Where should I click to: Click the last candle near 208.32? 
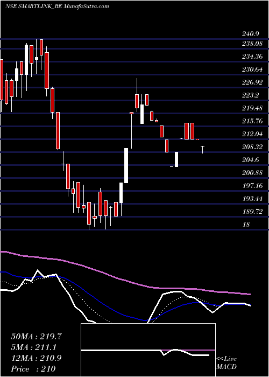tap(202, 150)
